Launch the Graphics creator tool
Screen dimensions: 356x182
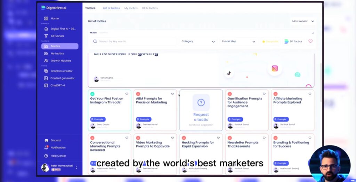tap(58, 71)
